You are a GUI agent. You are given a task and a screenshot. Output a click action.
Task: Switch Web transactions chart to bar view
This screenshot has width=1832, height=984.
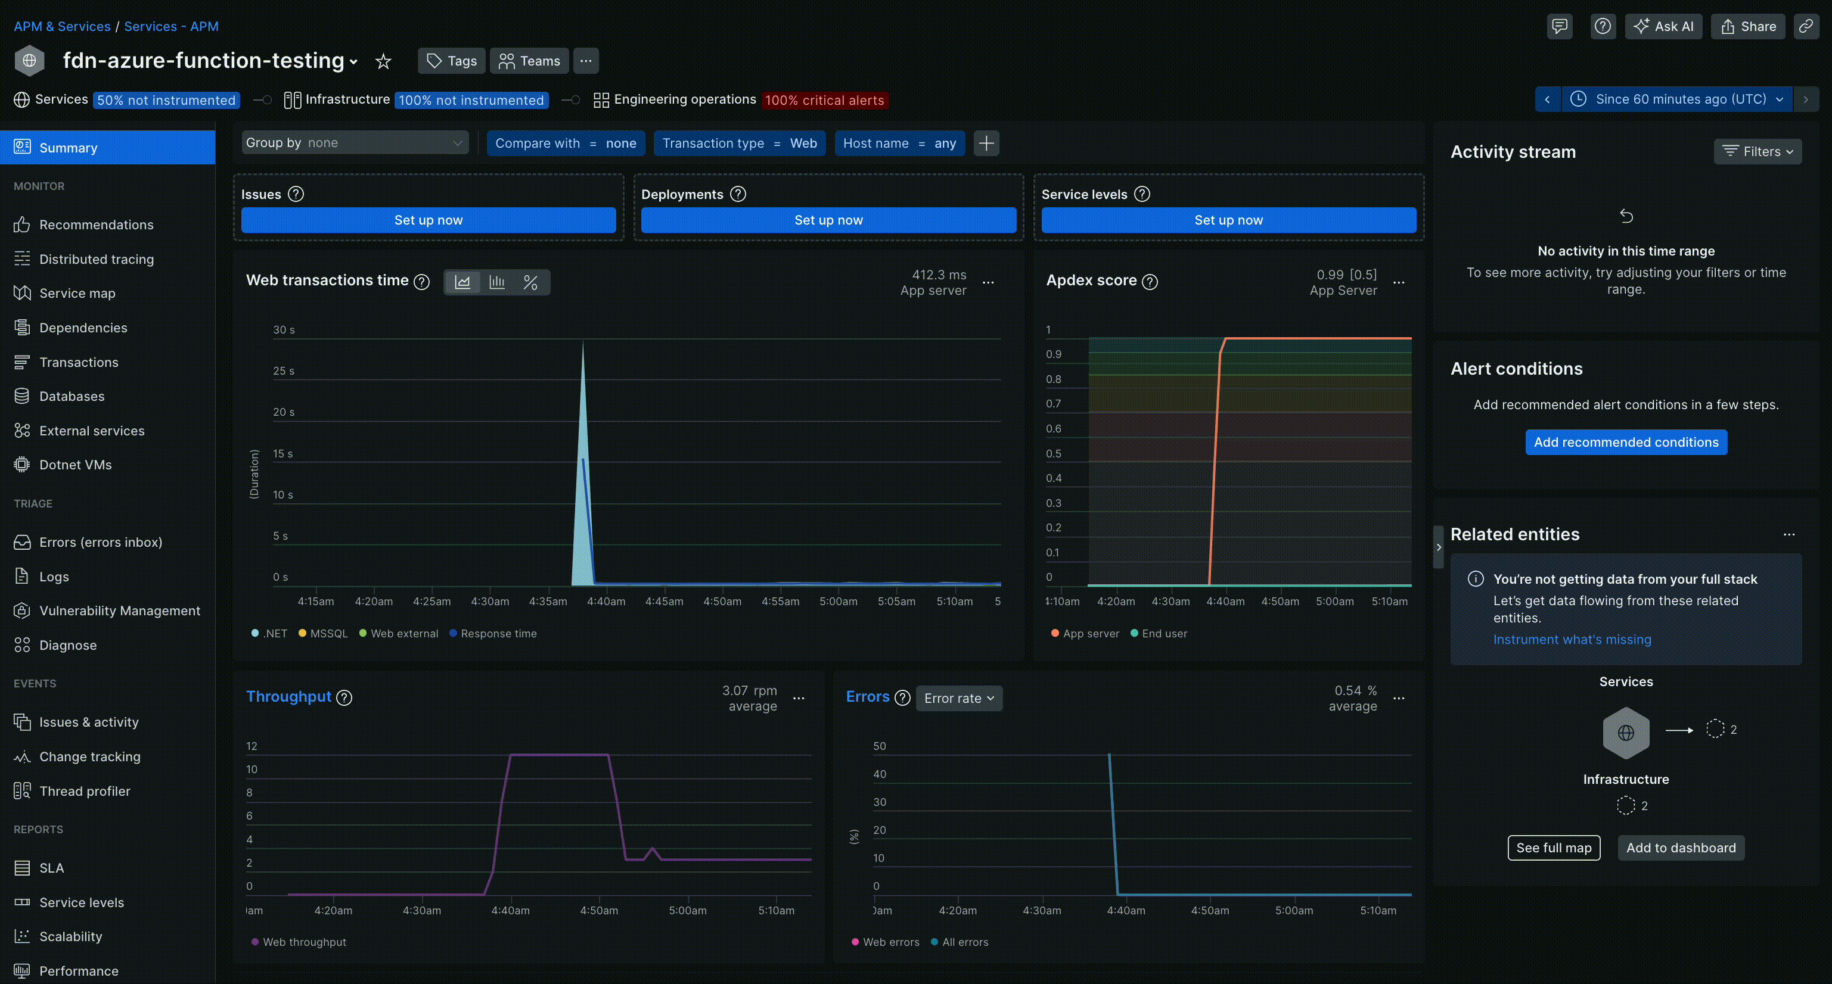pyautogui.click(x=496, y=282)
